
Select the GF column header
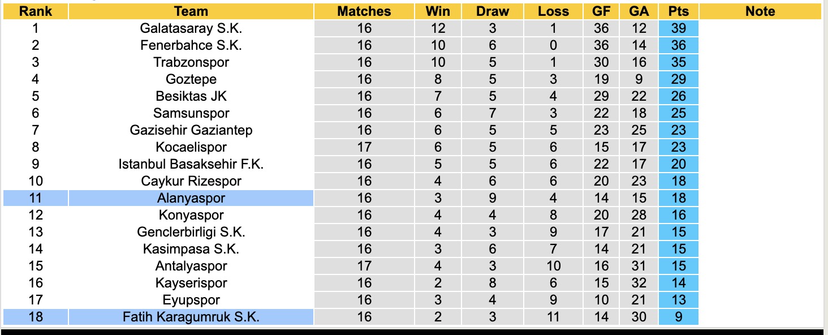pos(601,11)
